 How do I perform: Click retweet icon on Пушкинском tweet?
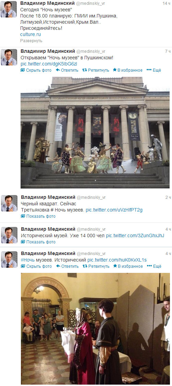[x=84, y=70]
